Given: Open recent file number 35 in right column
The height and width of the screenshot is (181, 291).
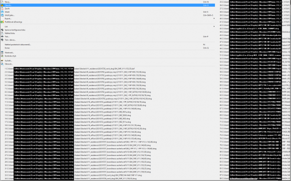Looking at the screenshot, I should click(x=255, y=2).
